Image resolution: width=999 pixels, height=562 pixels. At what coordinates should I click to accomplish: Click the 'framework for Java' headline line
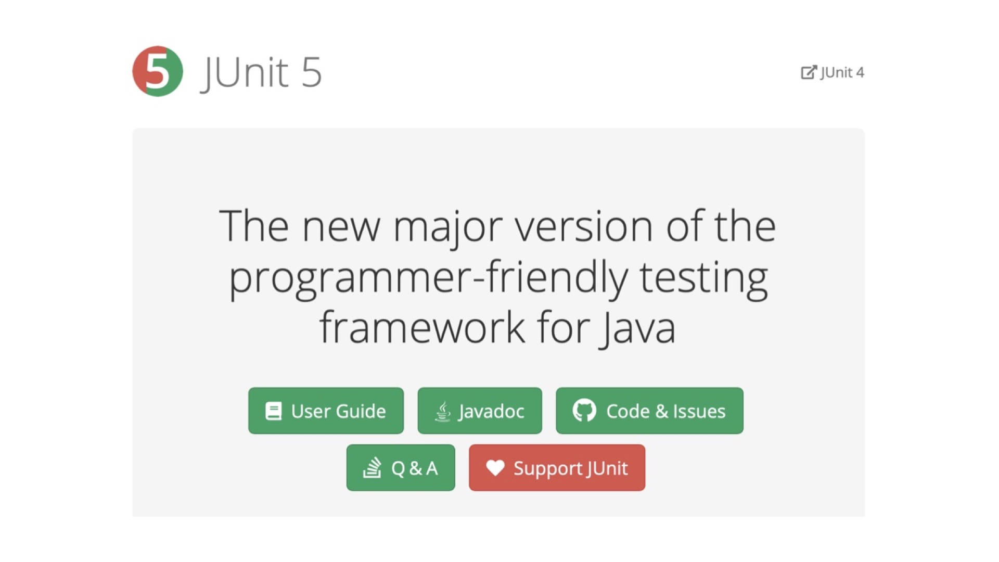[x=498, y=327]
